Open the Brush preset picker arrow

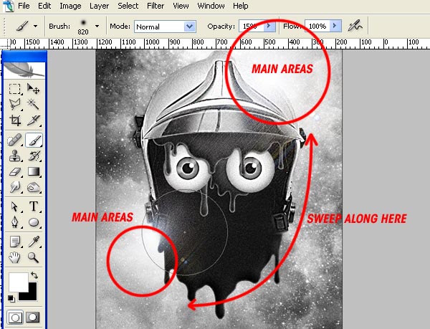97,27
